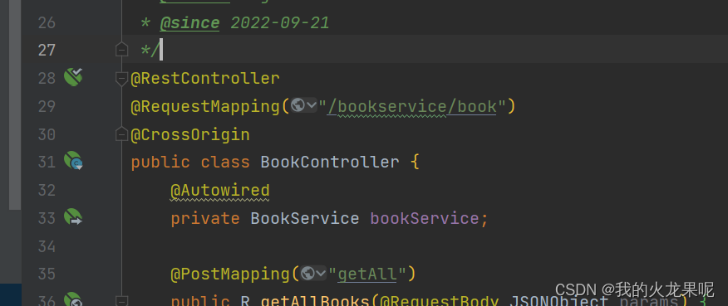Image resolution: width=728 pixels, height=306 pixels.
Task: Click the @PostMapping annotation name
Action: click(x=230, y=274)
